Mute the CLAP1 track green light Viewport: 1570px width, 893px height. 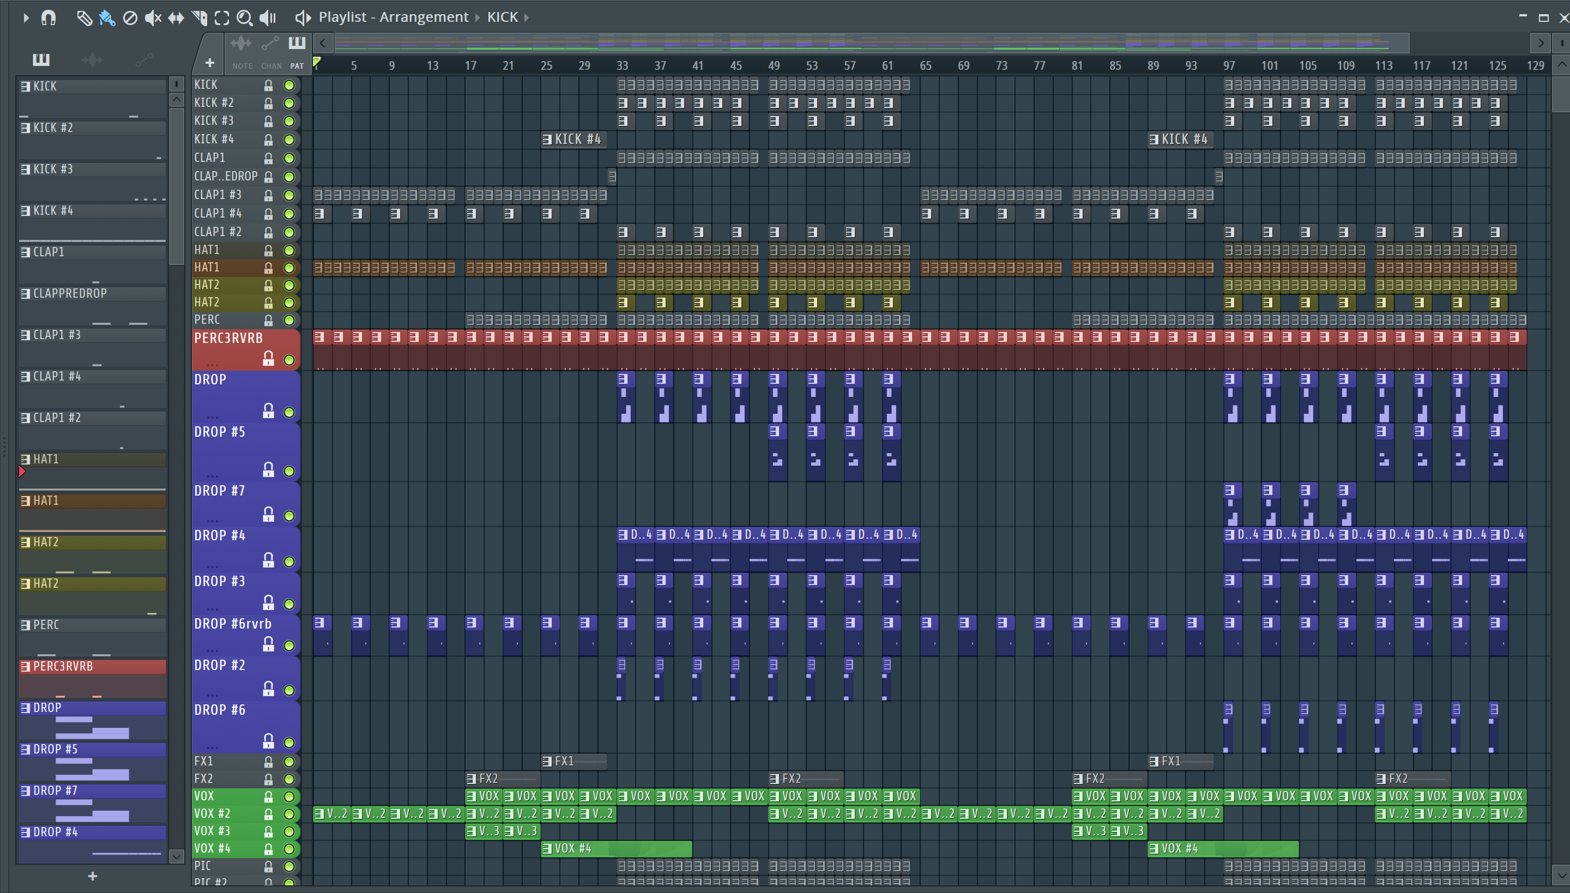coord(289,158)
